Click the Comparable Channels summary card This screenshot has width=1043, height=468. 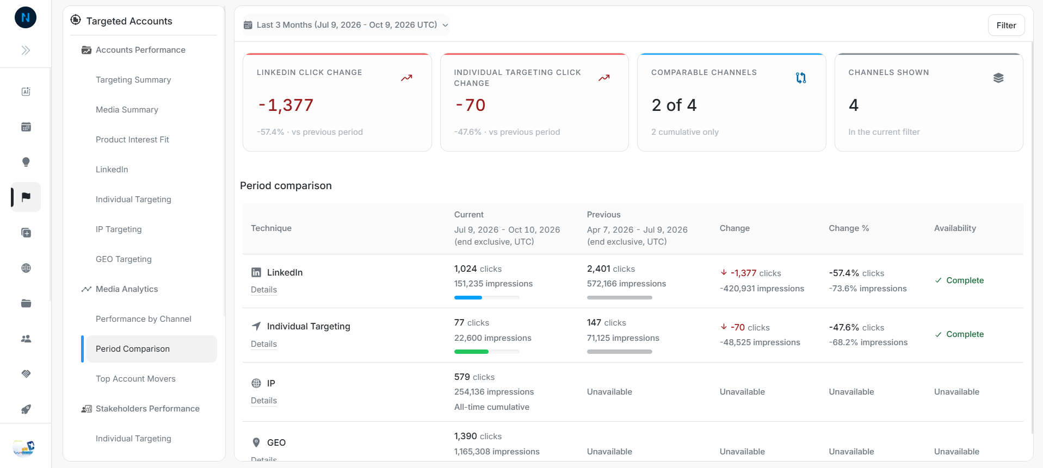click(731, 102)
